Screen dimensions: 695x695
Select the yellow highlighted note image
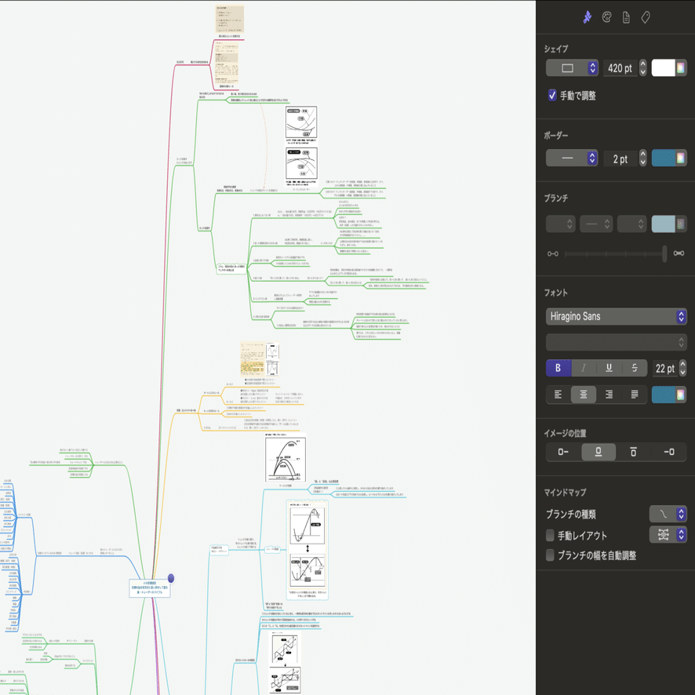(253, 359)
